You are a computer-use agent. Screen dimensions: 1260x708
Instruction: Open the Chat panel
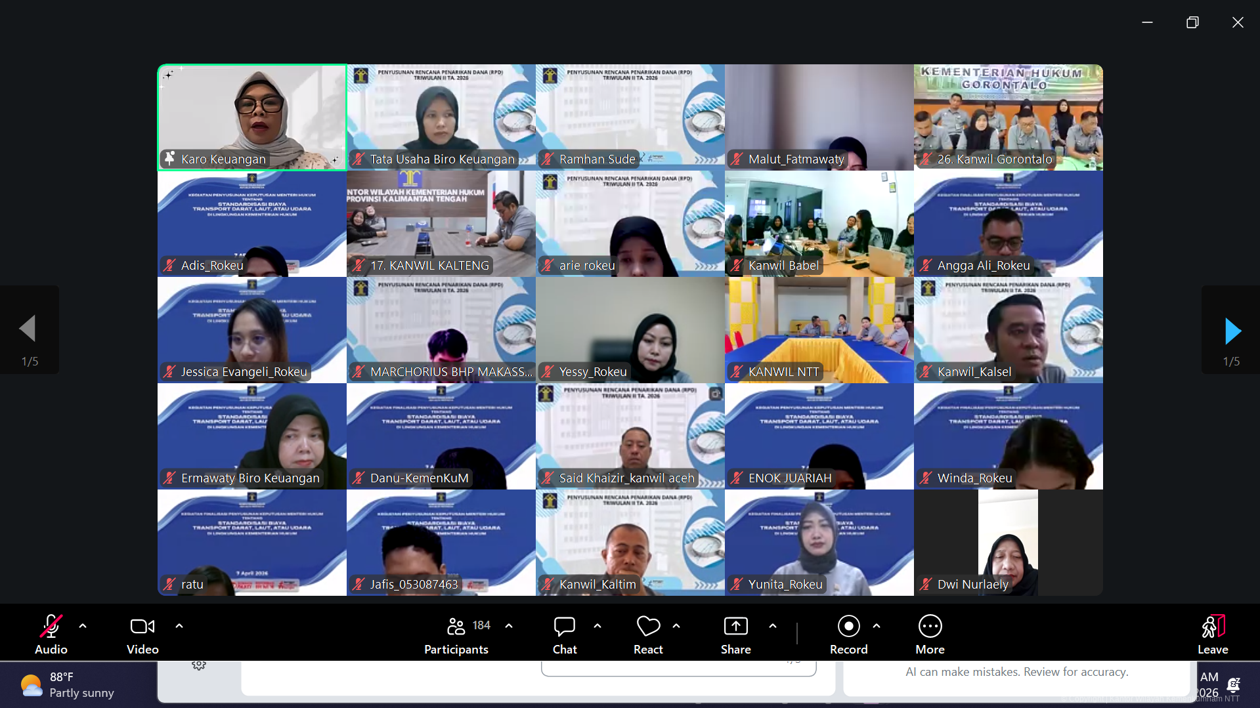[564, 634]
